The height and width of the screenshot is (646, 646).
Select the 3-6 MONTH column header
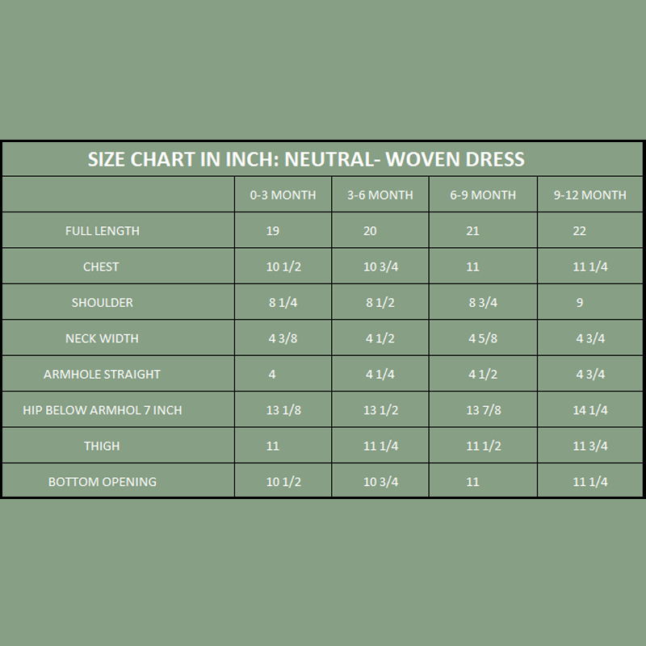(380, 195)
